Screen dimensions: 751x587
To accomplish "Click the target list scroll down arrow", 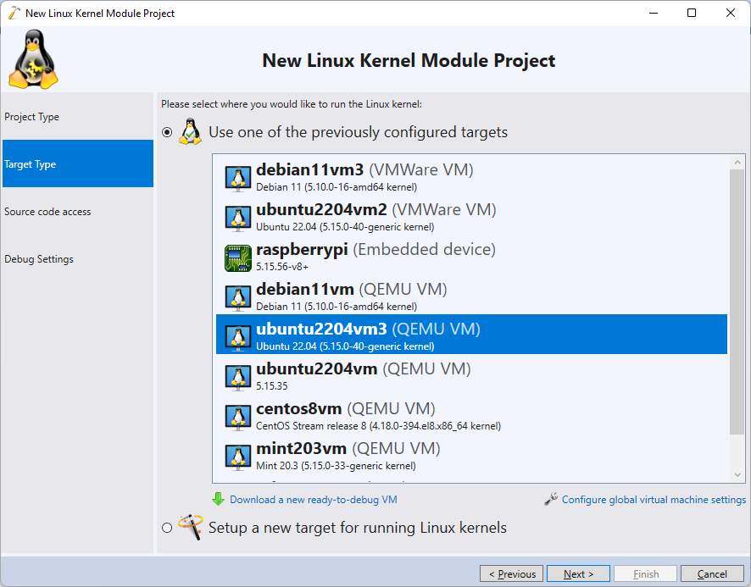I will [x=737, y=475].
